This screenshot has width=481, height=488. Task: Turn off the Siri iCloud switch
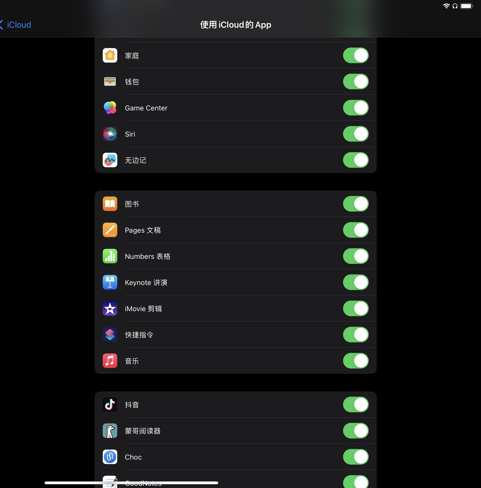pyautogui.click(x=356, y=134)
